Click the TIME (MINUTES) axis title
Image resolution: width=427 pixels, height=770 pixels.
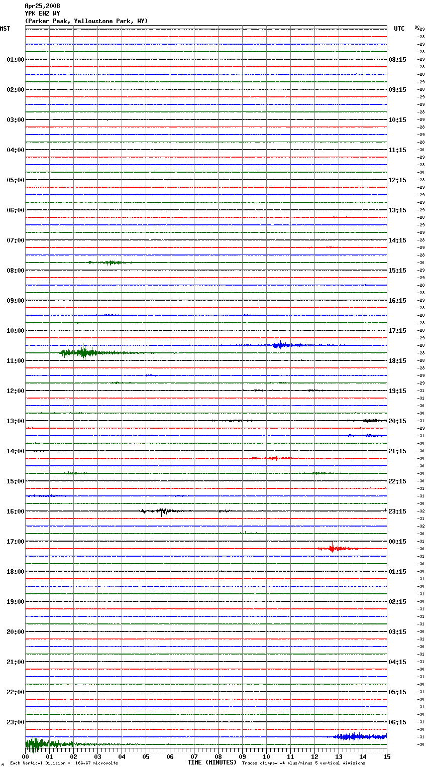pyautogui.click(x=212, y=762)
